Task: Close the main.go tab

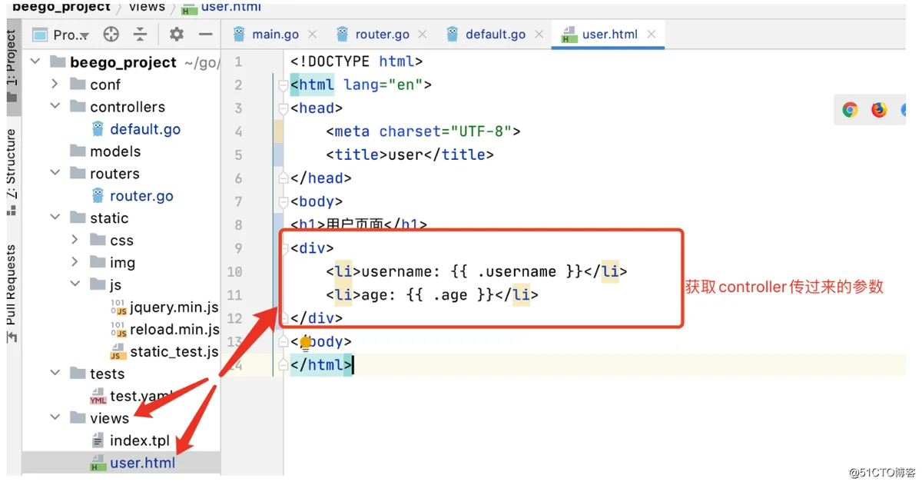Action: (312, 35)
